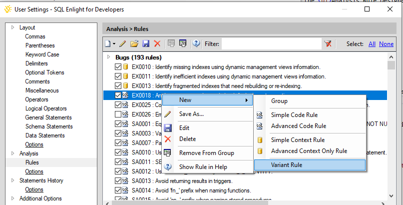Screen dimensions: 403x205
Task: Click the SQL icon of rule SA0001
Action: pyautogui.click(x=125, y=123)
